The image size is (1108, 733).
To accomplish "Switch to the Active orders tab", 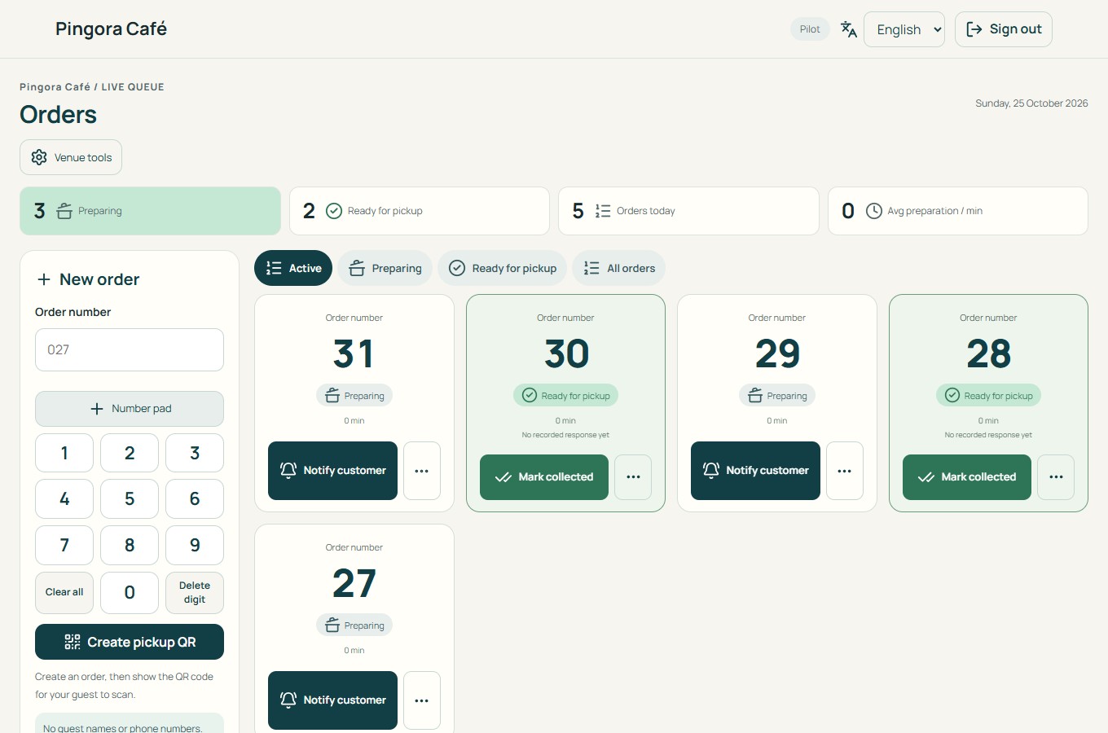I will (293, 268).
